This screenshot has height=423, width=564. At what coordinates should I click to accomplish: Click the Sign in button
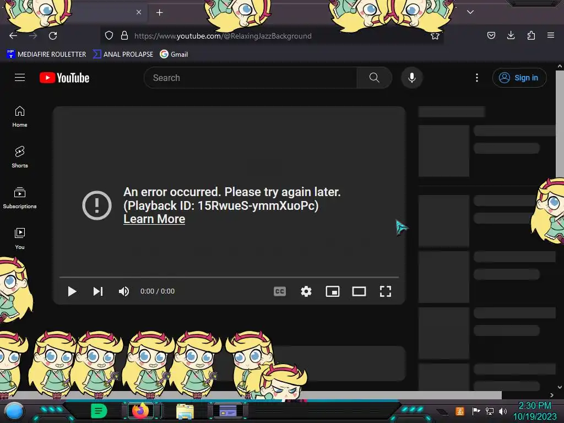click(x=519, y=78)
